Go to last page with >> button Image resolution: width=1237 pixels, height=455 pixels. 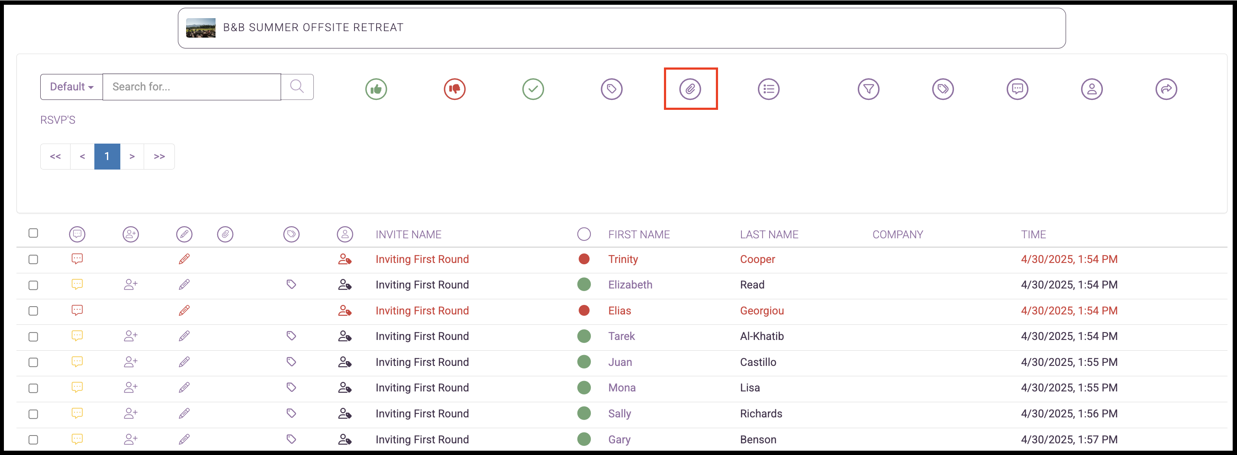[159, 157]
